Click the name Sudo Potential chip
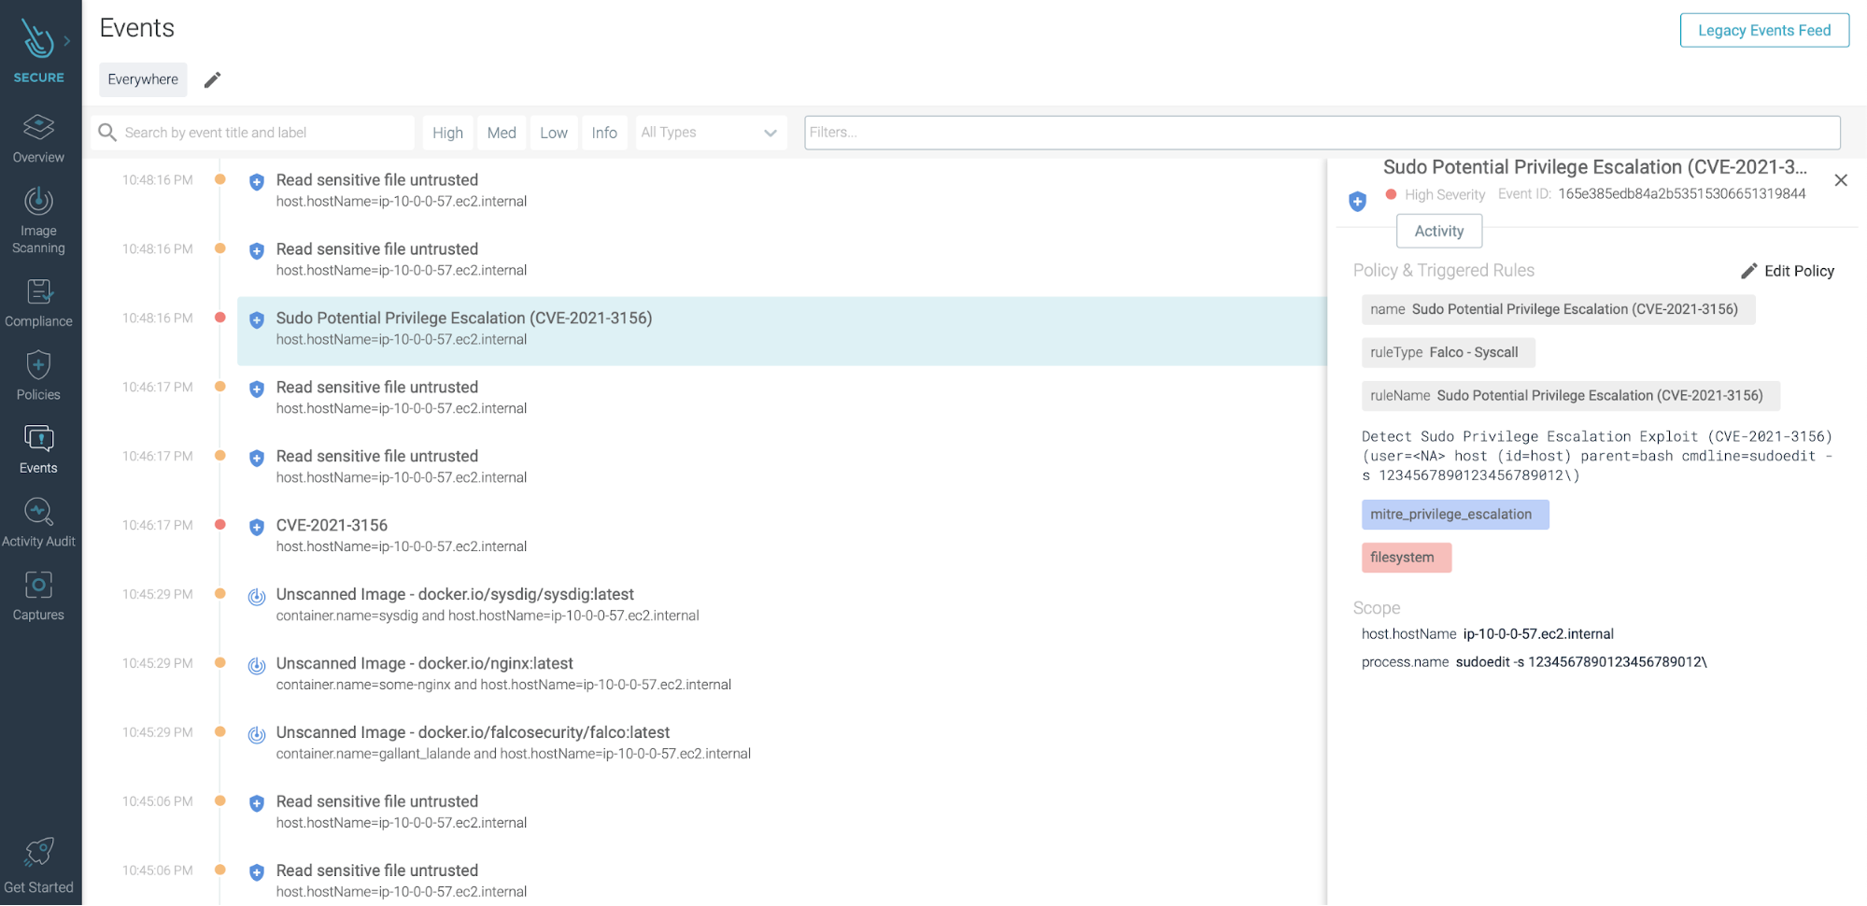The height and width of the screenshot is (906, 1867). point(1558,309)
